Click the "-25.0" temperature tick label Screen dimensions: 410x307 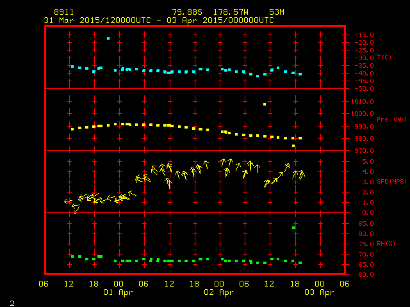coord(365,50)
